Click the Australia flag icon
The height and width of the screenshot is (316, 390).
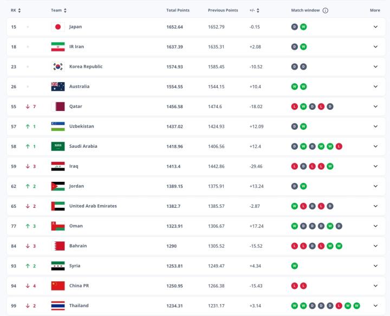[58, 87]
